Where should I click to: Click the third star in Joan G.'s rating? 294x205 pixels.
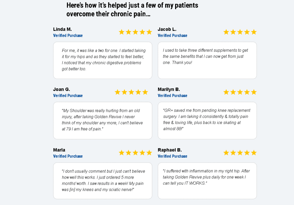(131, 92)
